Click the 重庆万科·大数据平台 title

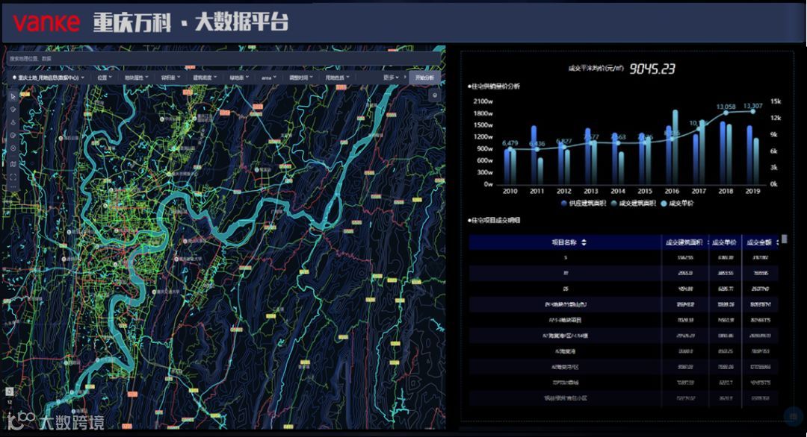(x=191, y=22)
